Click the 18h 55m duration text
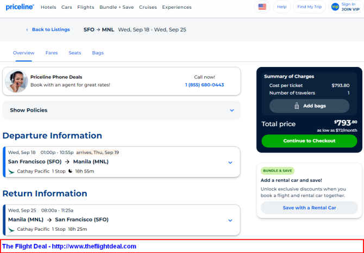364x253 pixels. 85,171
